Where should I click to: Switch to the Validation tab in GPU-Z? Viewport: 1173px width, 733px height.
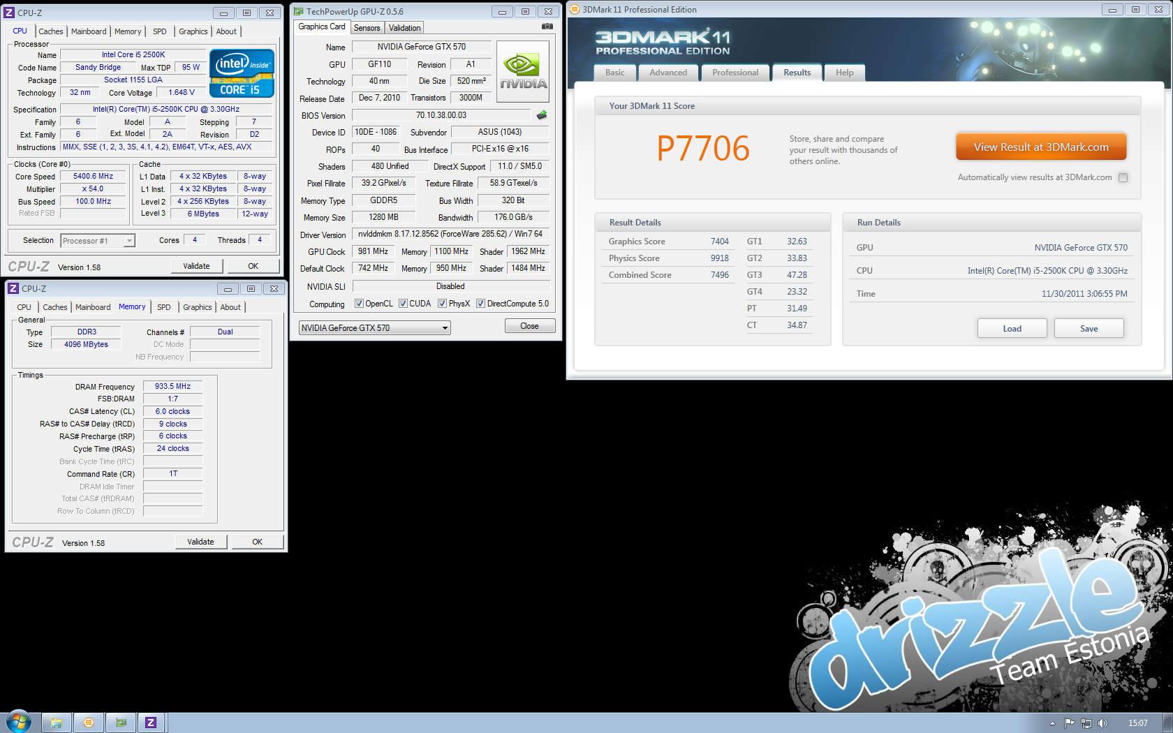(405, 28)
